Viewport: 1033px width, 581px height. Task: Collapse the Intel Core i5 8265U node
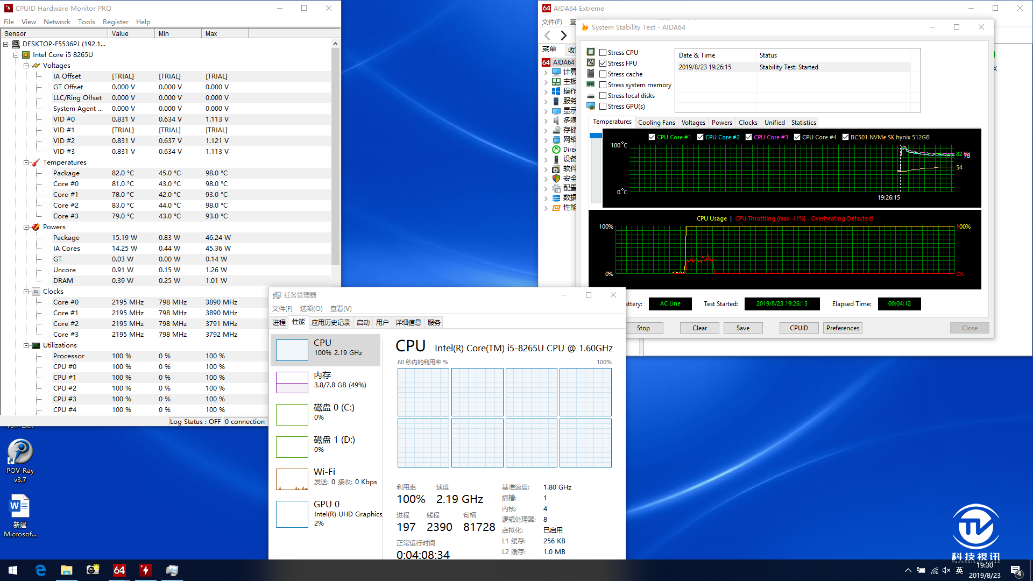coord(16,55)
